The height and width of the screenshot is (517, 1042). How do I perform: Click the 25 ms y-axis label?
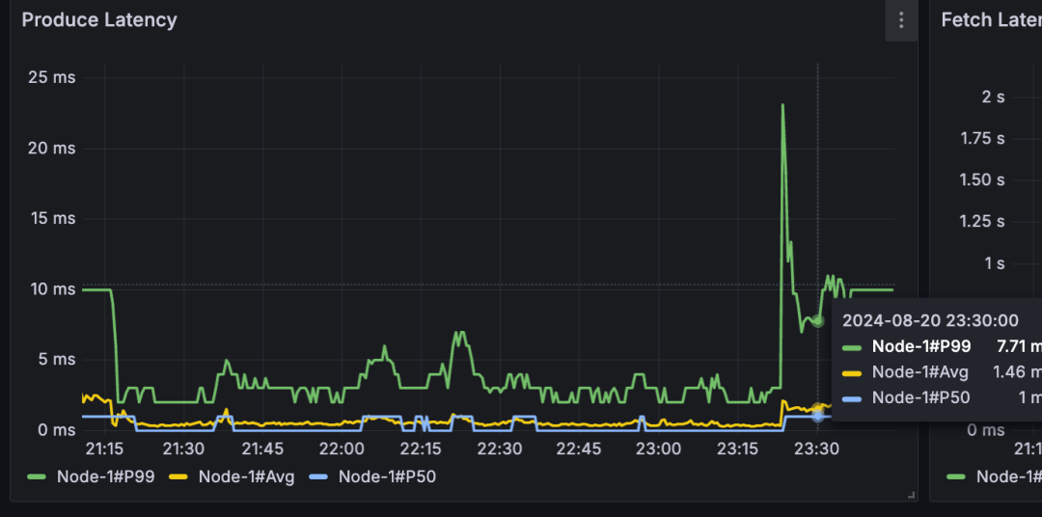tap(52, 77)
